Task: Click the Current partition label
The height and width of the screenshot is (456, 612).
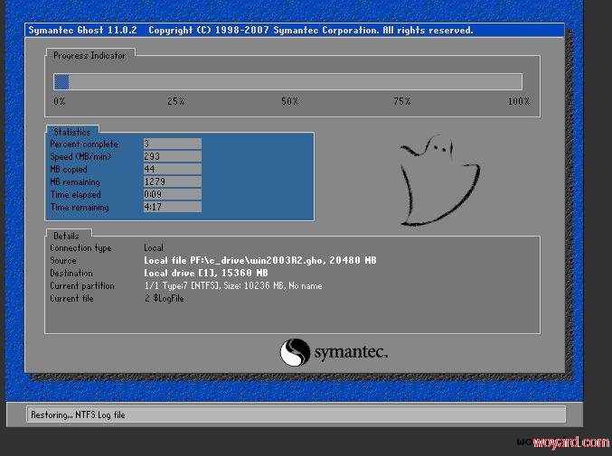Action: (x=82, y=285)
